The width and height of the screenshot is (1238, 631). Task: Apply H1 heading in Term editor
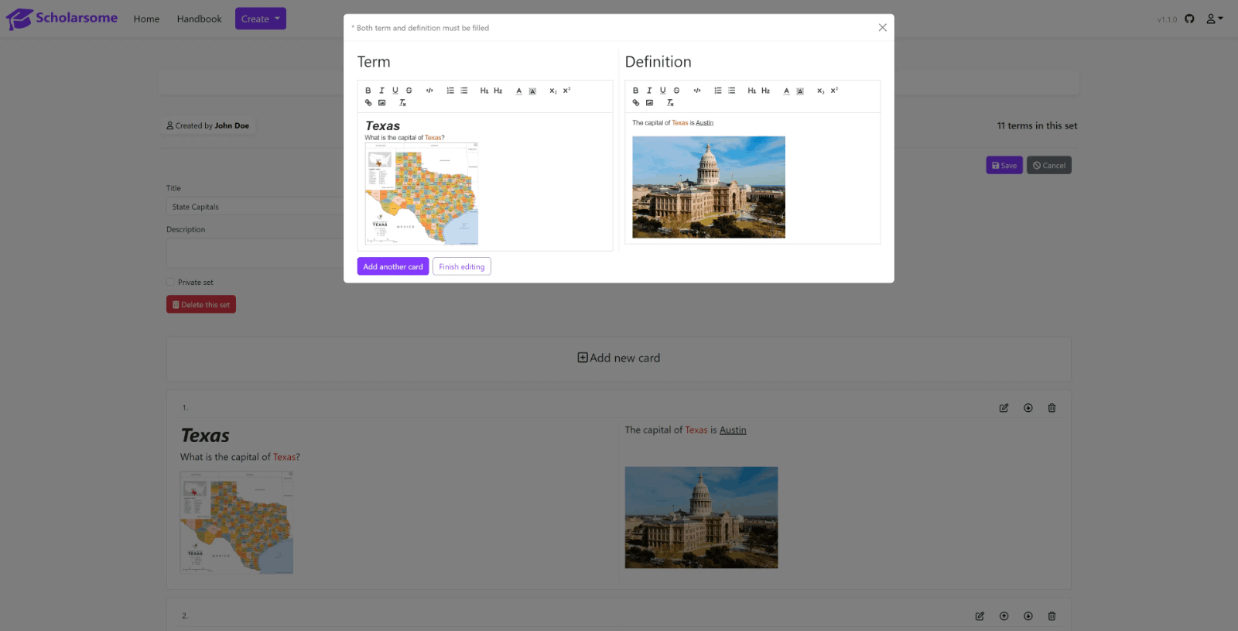coord(484,91)
